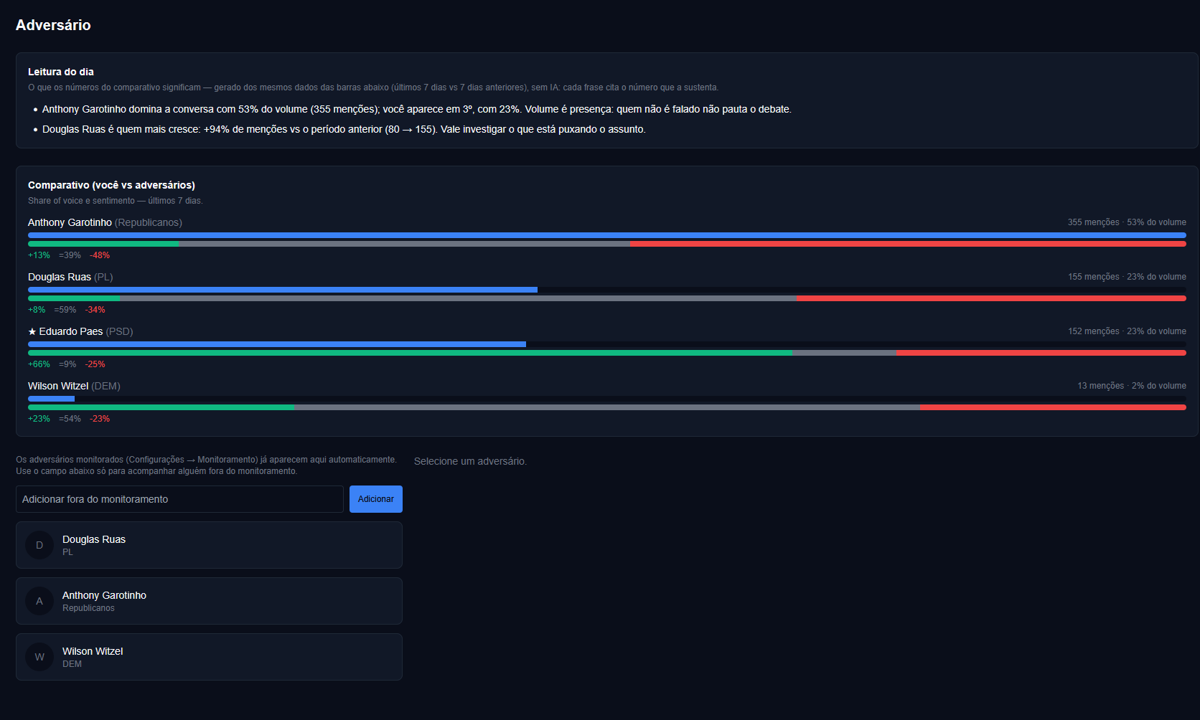Screen dimensions: 1200x720
Task: Select the Anthony Garotinho adversary card
Action: 209,601
